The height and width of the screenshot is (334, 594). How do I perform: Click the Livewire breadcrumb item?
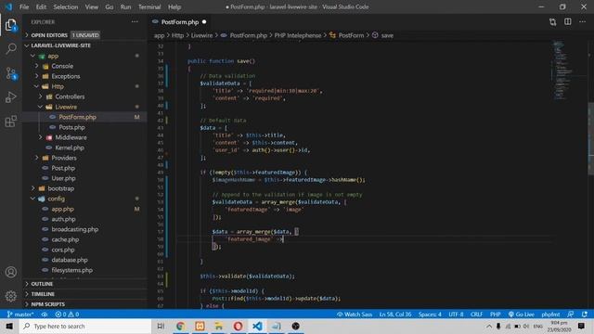click(x=201, y=35)
